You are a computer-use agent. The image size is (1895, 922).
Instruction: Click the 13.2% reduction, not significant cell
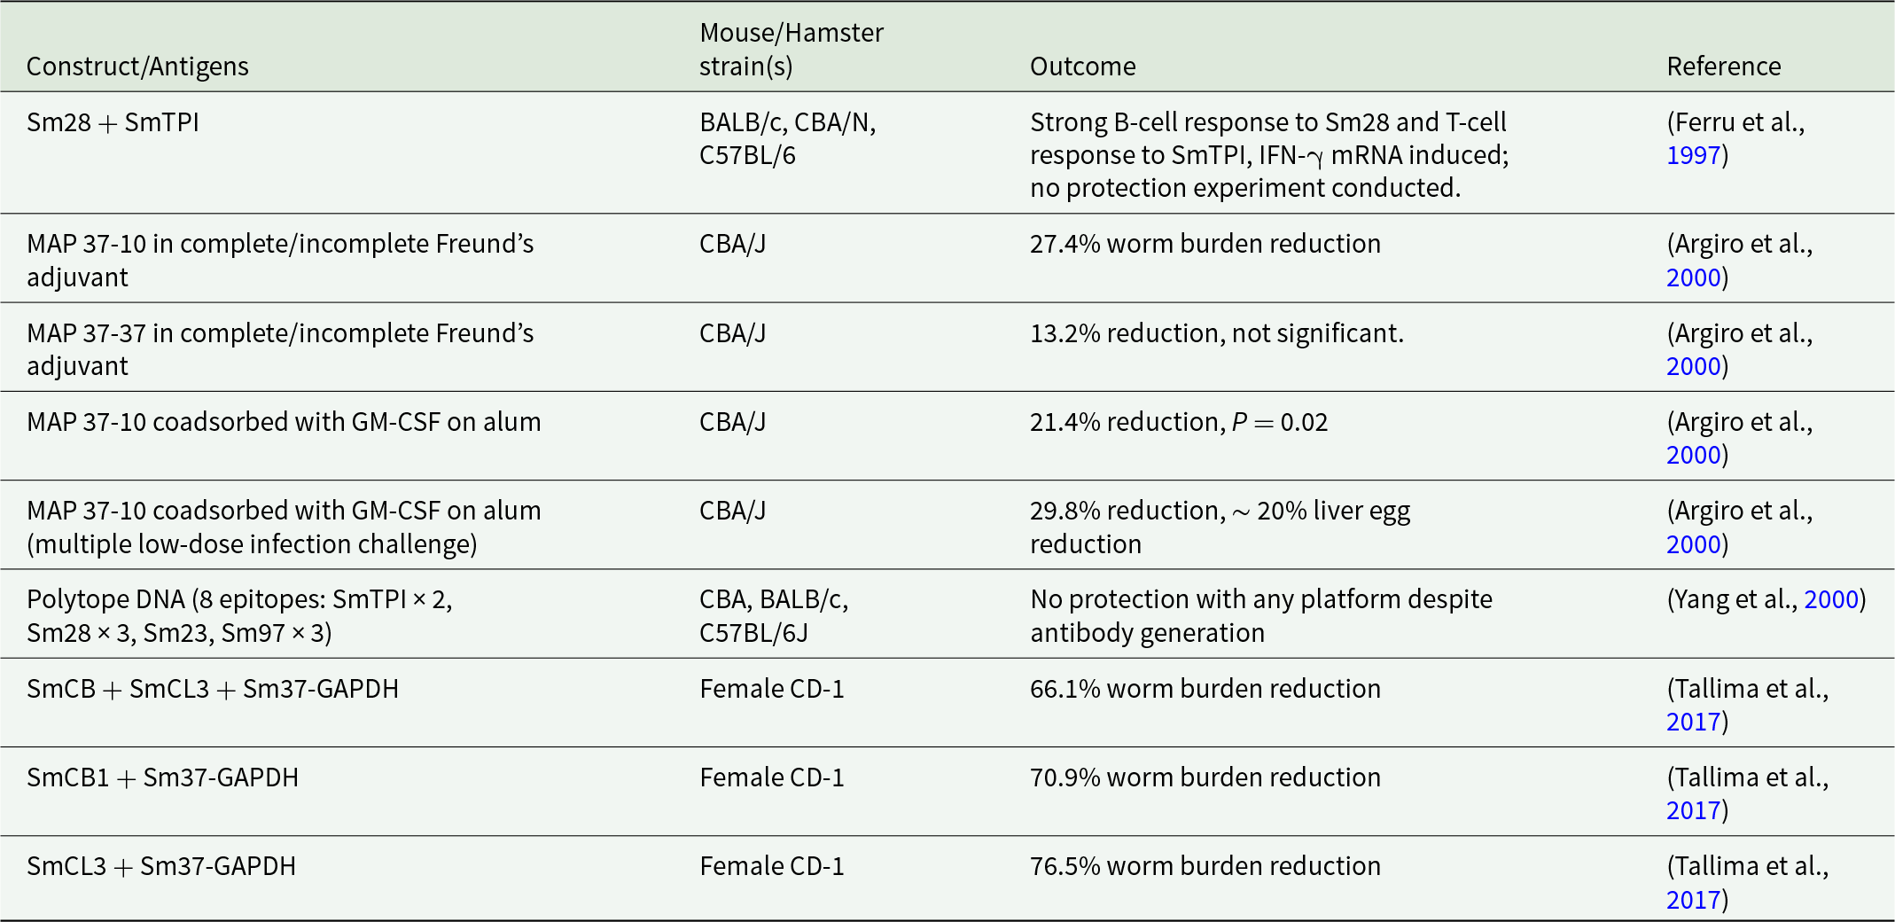[1216, 333]
